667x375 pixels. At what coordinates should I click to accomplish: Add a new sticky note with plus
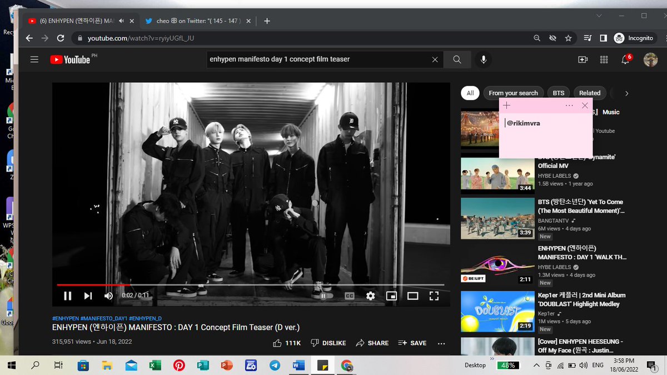[506, 105]
